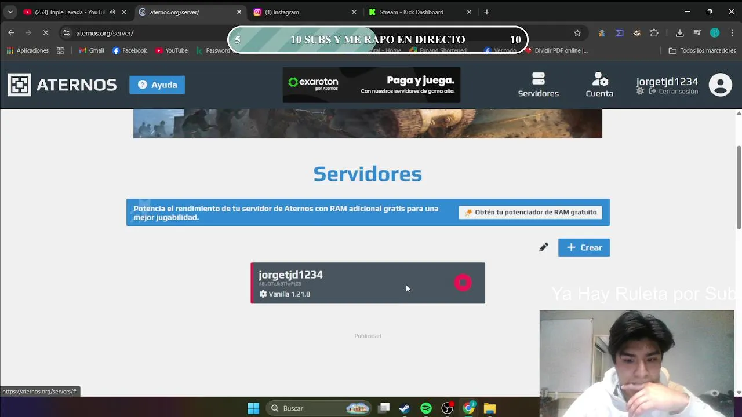Open Steam from the taskbar

coord(404,408)
